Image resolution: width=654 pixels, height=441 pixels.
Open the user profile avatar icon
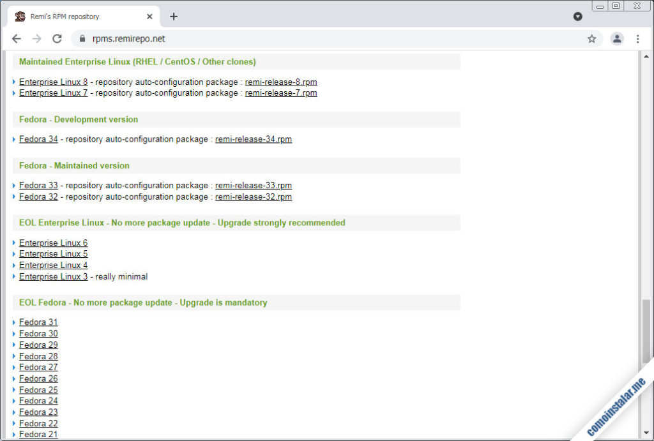click(616, 39)
